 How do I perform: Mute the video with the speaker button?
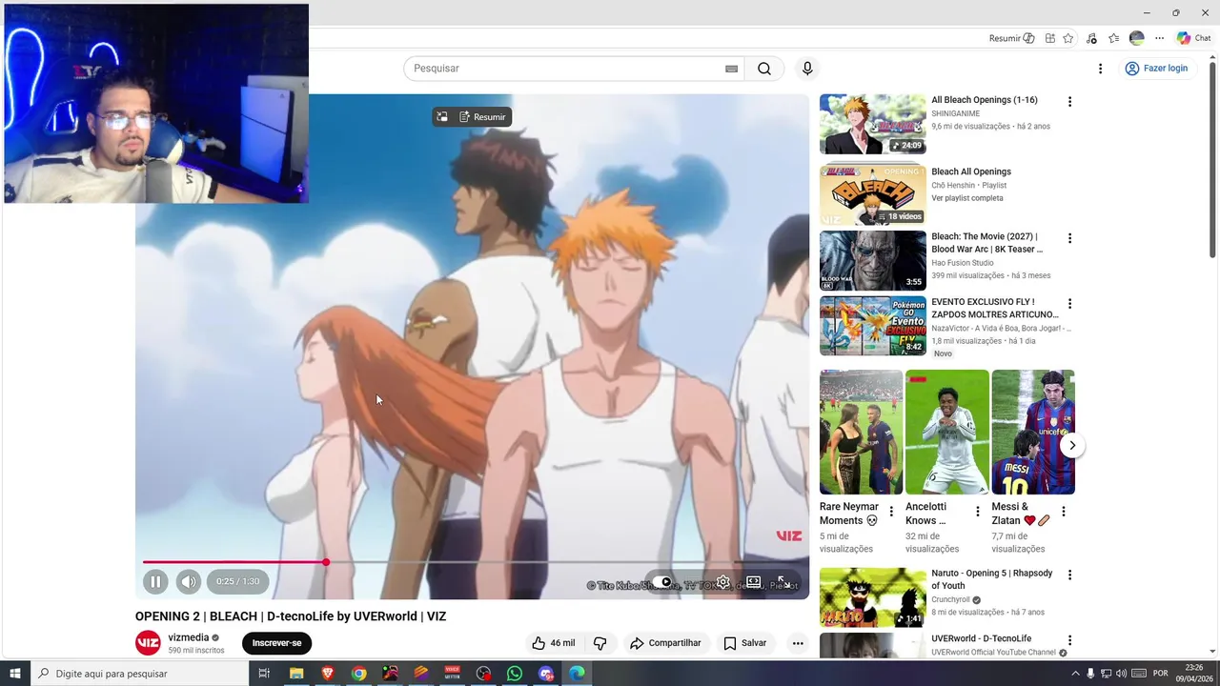(189, 581)
